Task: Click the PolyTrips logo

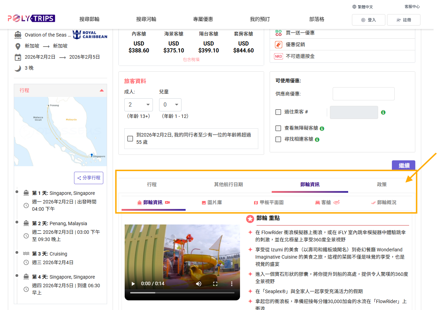Action: pyautogui.click(x=31, y=18)
